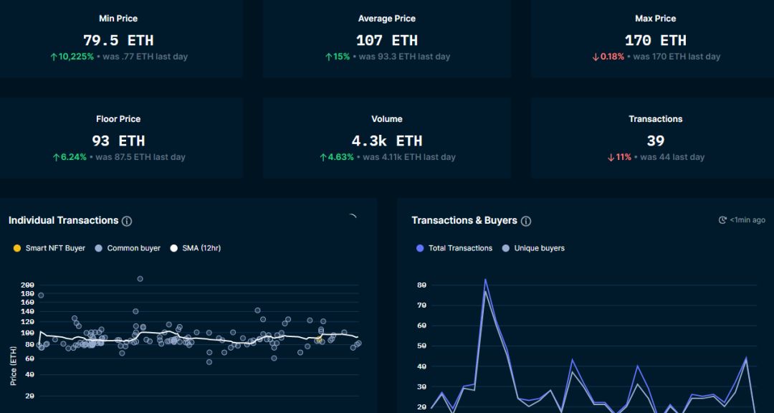
Task: Click the info icon next to Individual Transactions
Action: (127, 221)
